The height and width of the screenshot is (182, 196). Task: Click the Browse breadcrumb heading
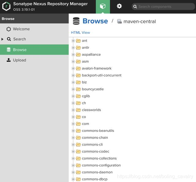point(95,21)
